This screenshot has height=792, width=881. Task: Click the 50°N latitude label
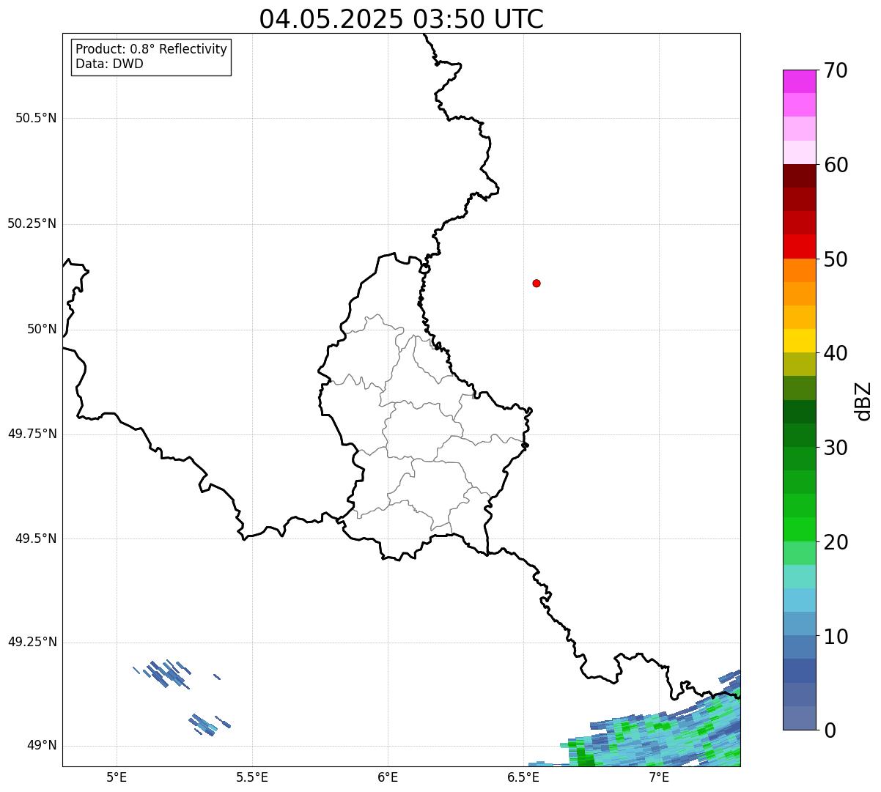pyautogui.click(x=42, y=329)
